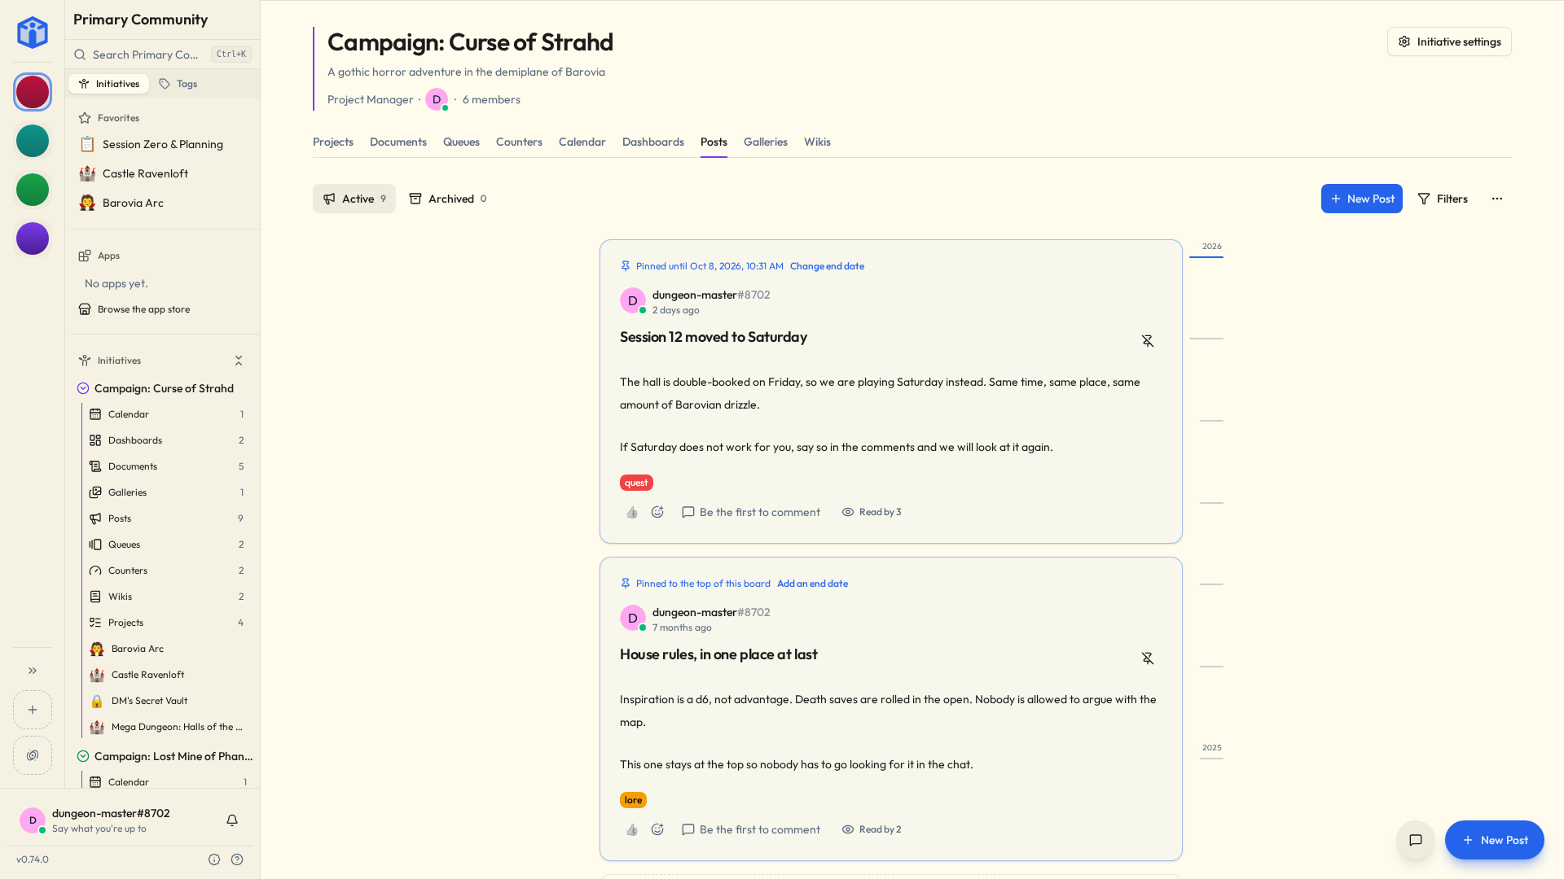
Task: Click the orange lore tag
Action: (633, 800)
